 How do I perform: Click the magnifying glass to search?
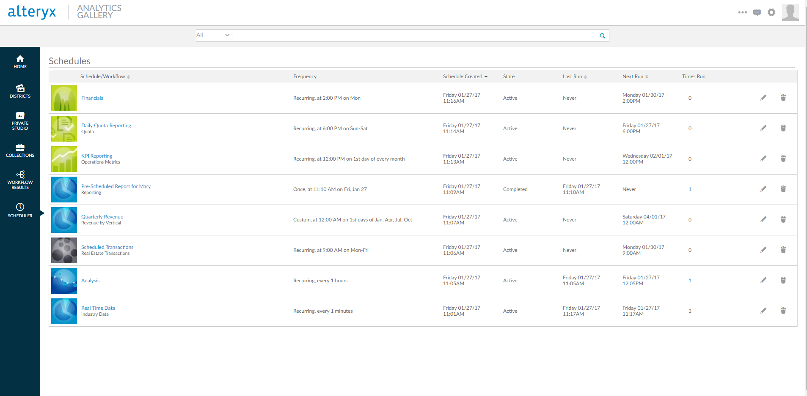(x=602, y=36)
